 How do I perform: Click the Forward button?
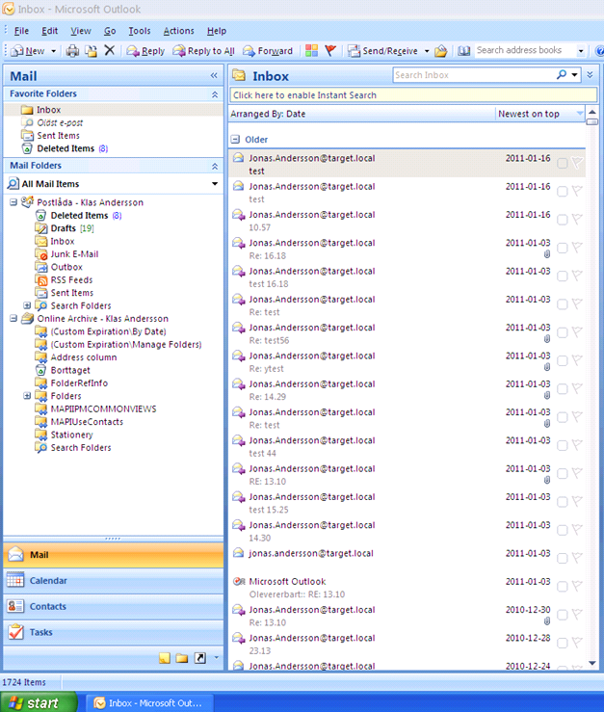tap(268, 51)
